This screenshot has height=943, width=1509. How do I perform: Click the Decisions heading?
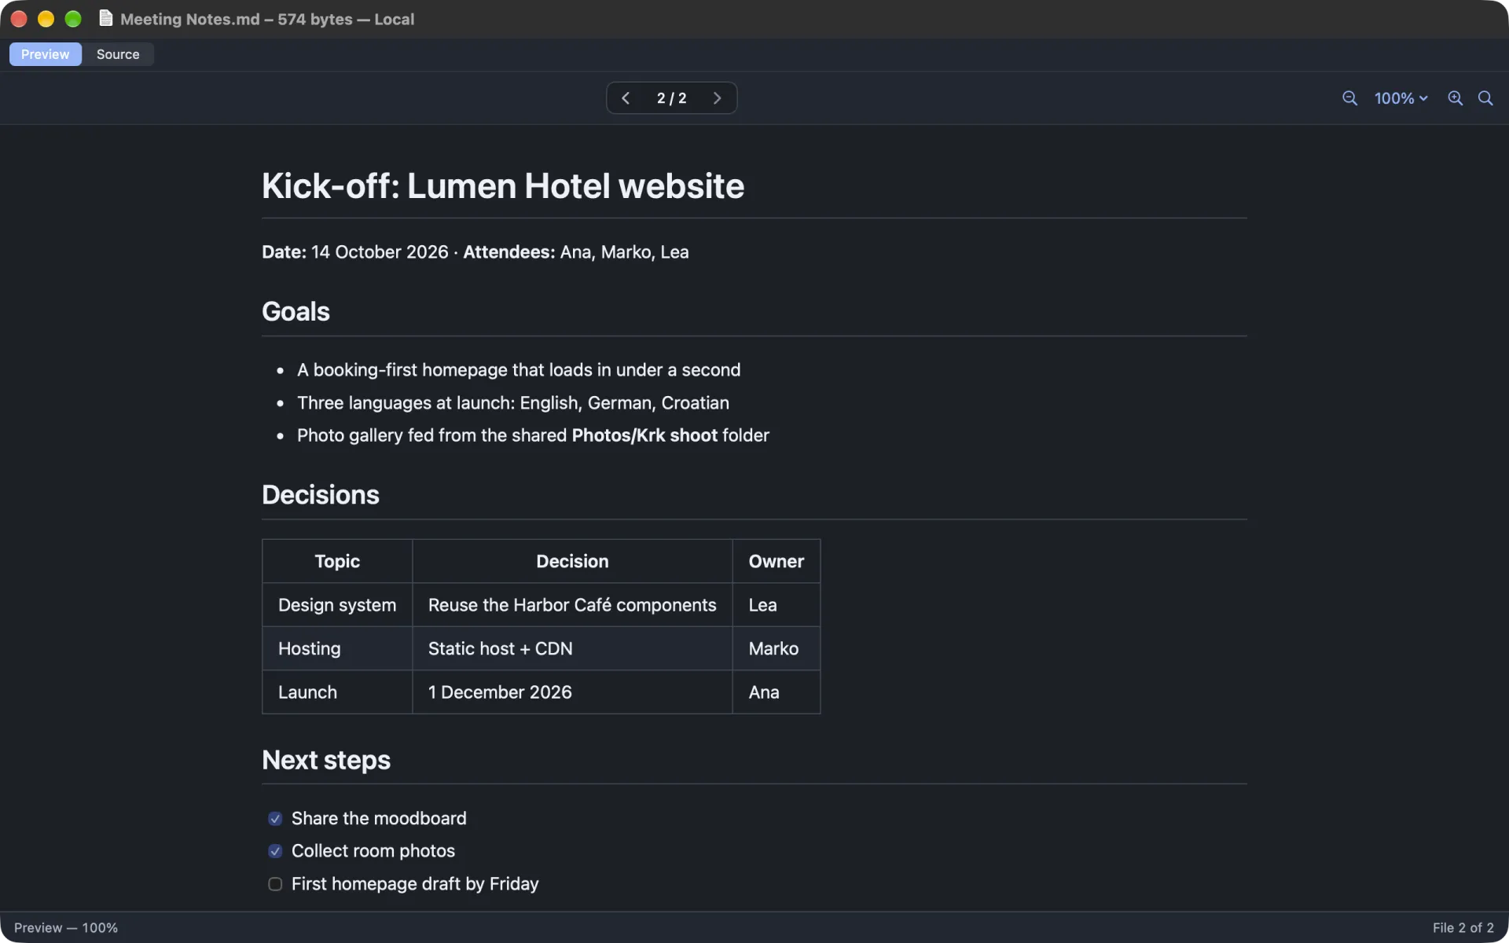point(321,494)
